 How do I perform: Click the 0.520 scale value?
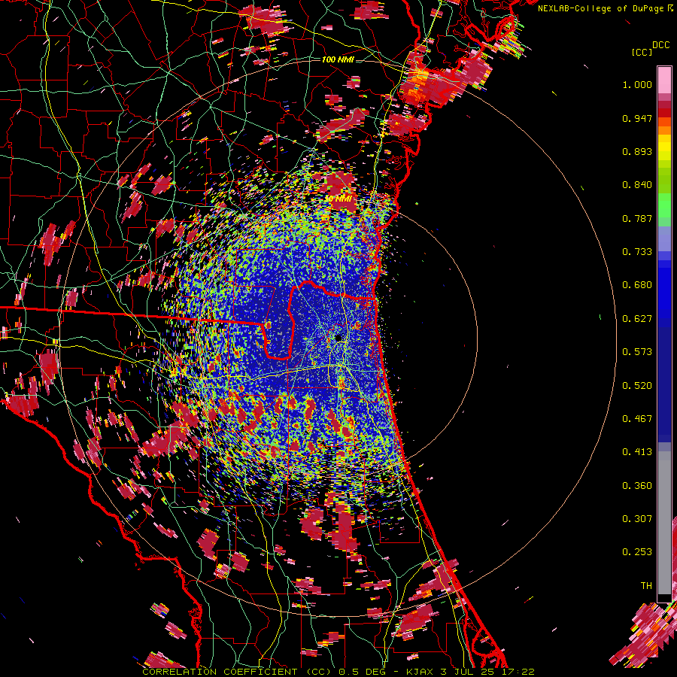pyautogui.click(x=637, y=386)
